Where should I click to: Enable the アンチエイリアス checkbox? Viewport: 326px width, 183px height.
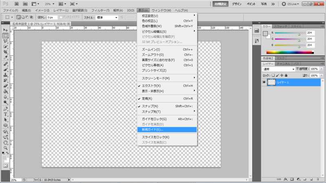[61, 17]
